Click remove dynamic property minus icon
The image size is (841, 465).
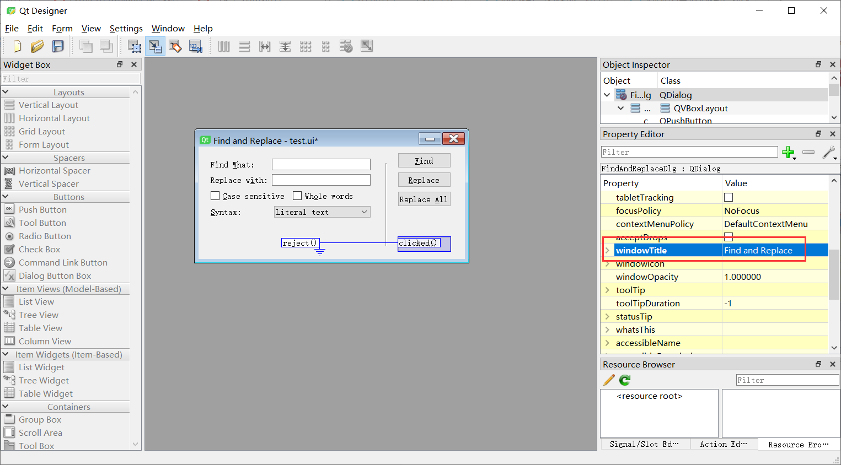point(808,152)
